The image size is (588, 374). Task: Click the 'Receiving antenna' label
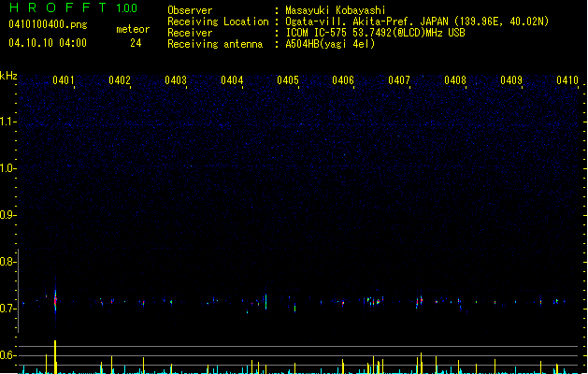[x=215, y=44]
